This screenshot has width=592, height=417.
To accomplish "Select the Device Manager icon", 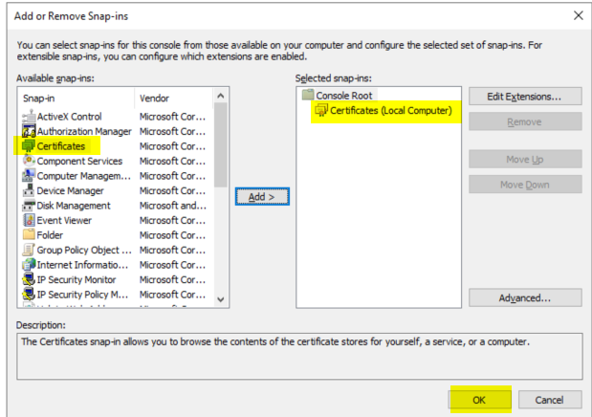I will pos(29,190).
